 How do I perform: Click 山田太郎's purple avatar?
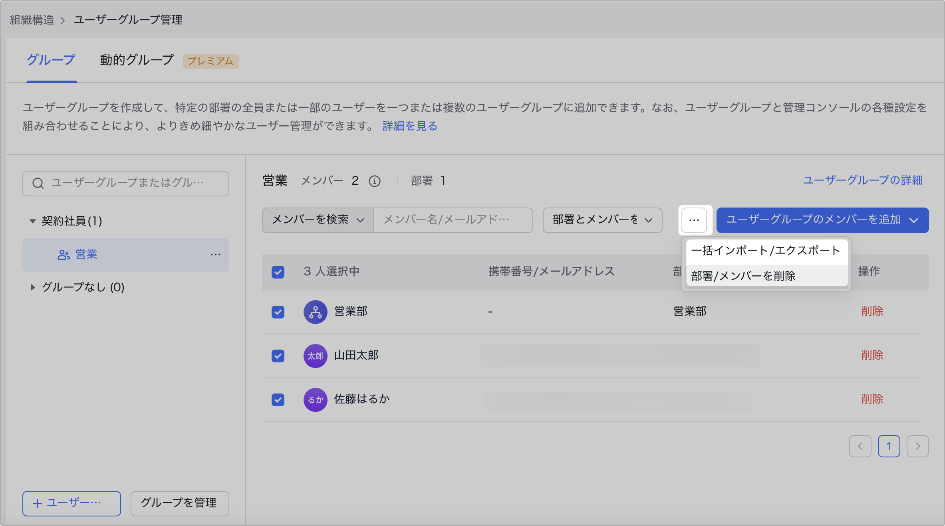(315, 356)
